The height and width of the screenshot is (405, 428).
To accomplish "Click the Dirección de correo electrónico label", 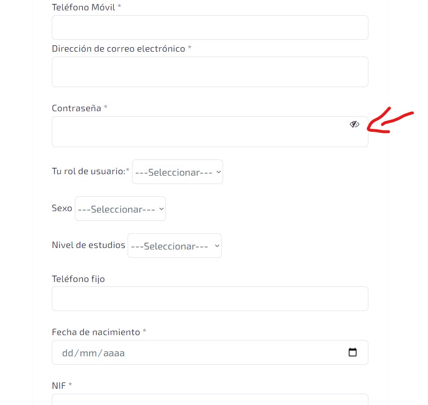I will pyautogui.click(x=119, y=49).
